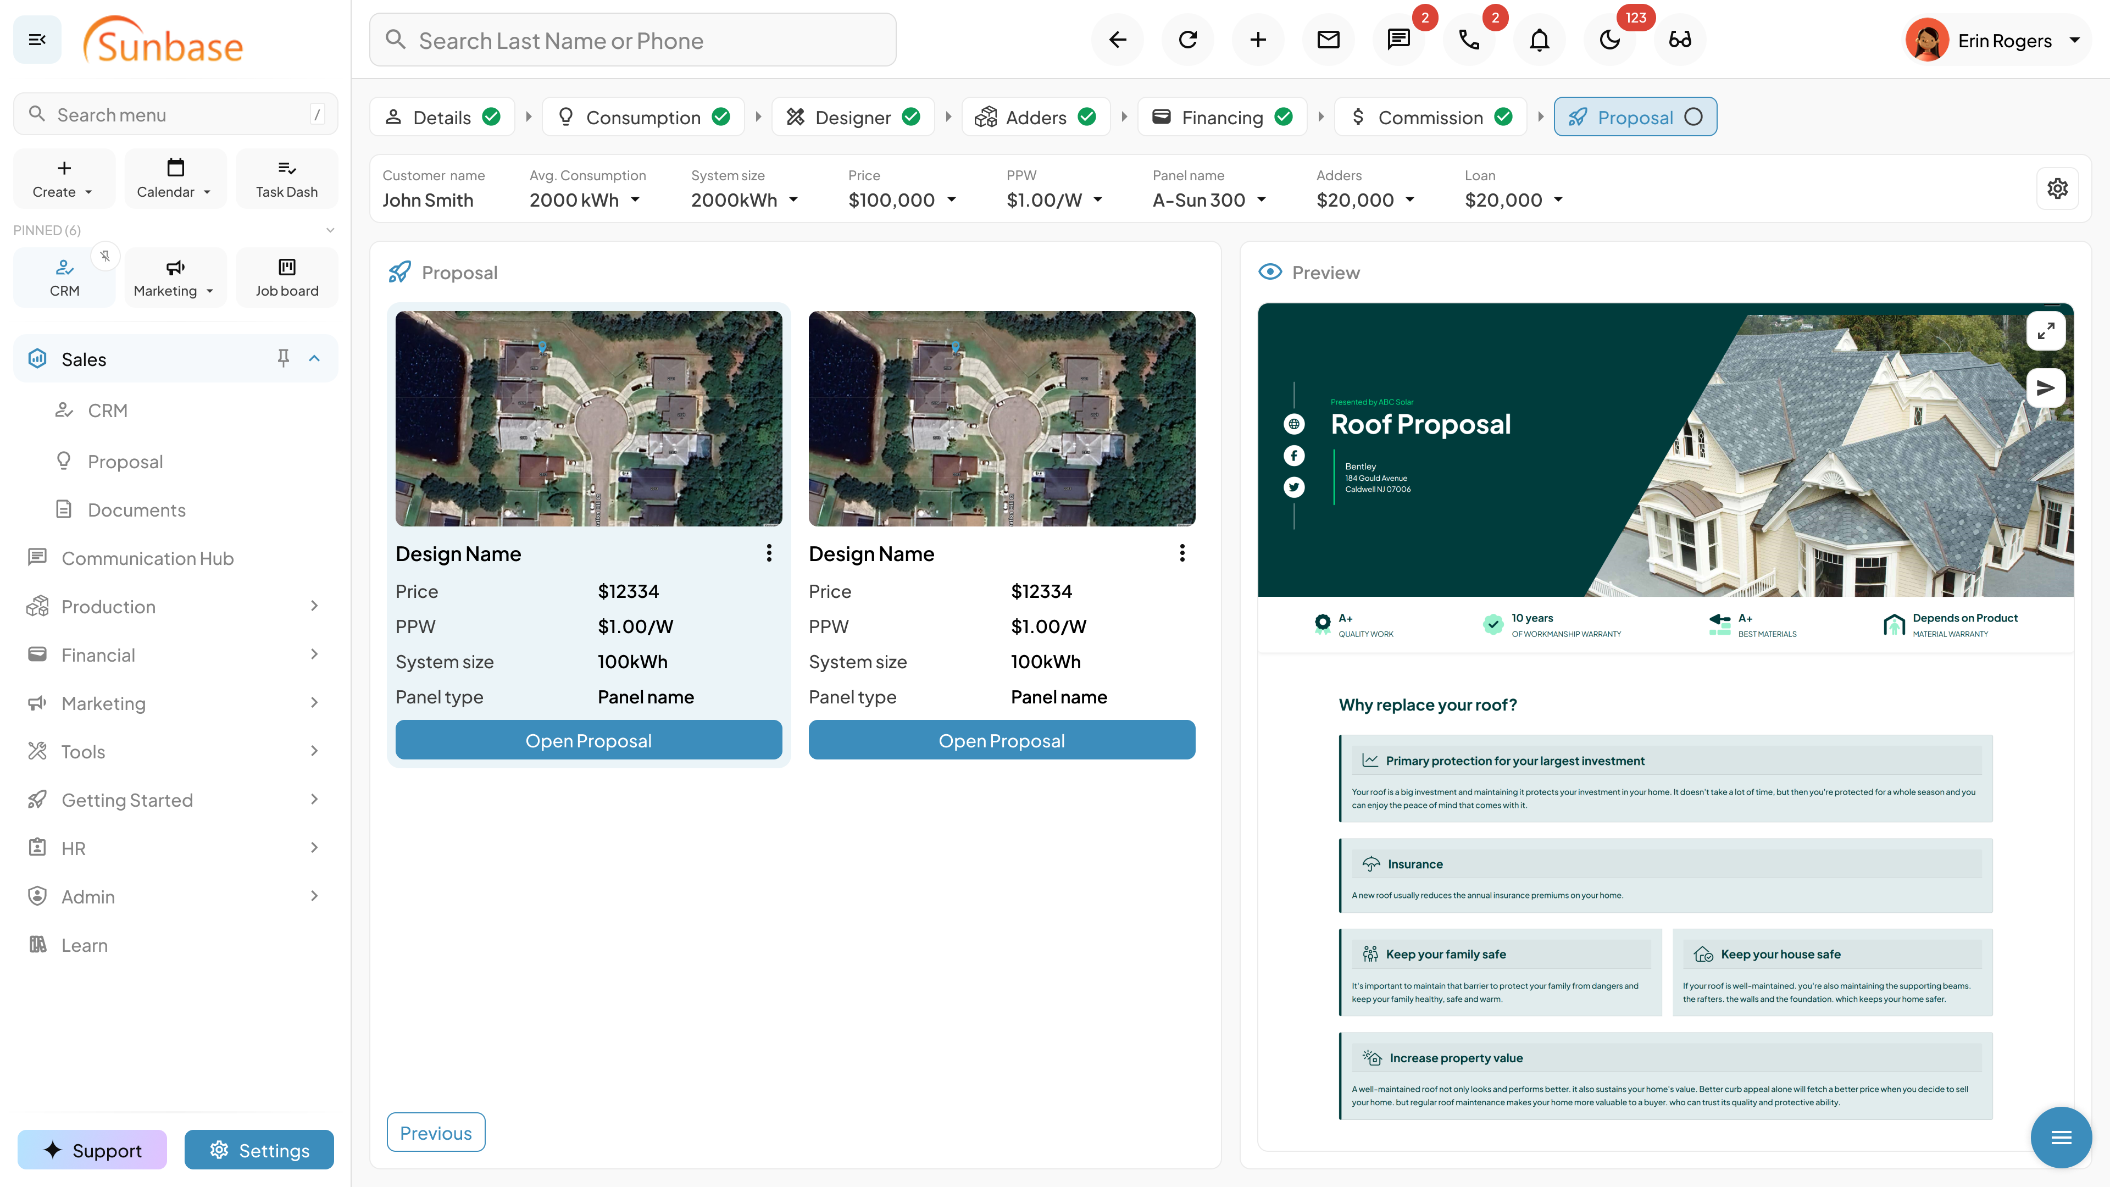Click the phone calls icon
This screenshot has width=2110, height=1187.
1469,40
